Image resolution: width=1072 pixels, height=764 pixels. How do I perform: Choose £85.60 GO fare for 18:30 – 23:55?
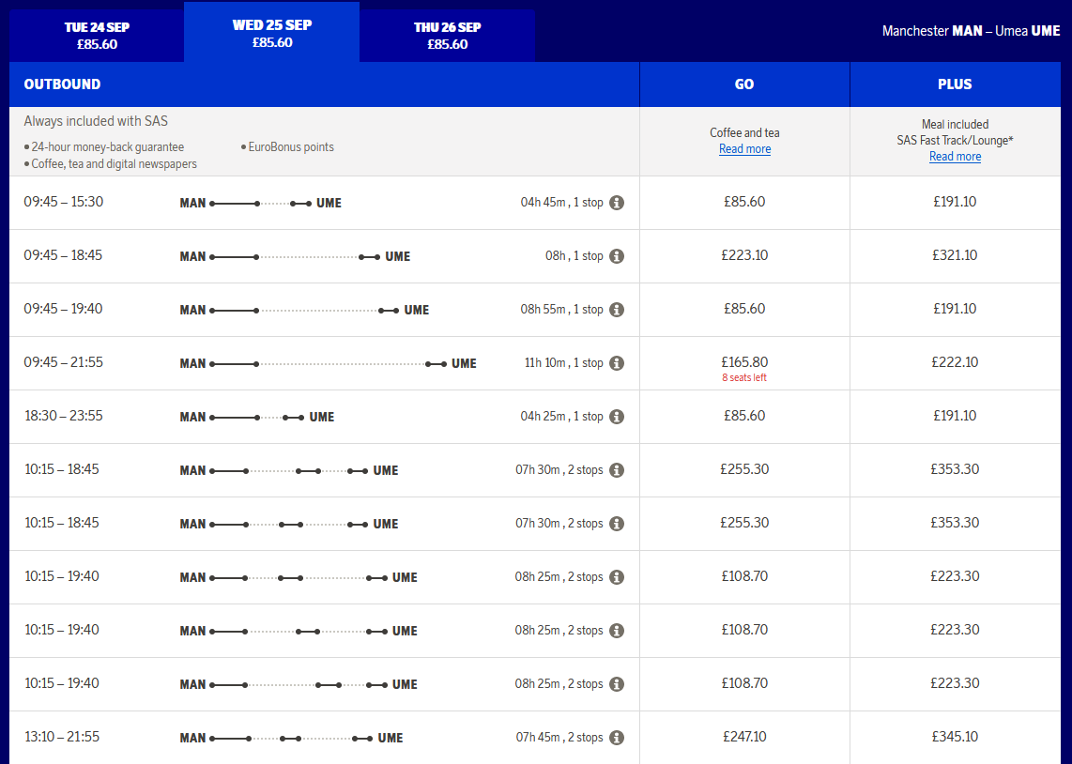(x=744, y=416)
